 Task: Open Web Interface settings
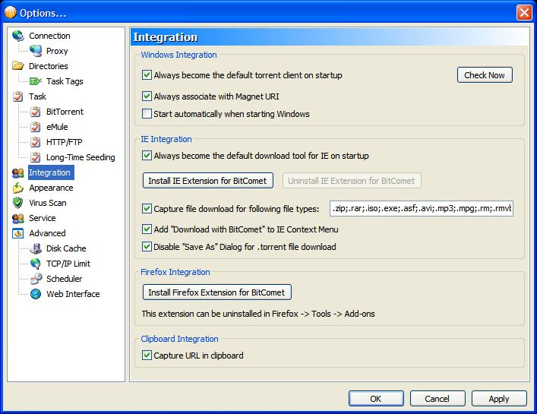[73, 294]
